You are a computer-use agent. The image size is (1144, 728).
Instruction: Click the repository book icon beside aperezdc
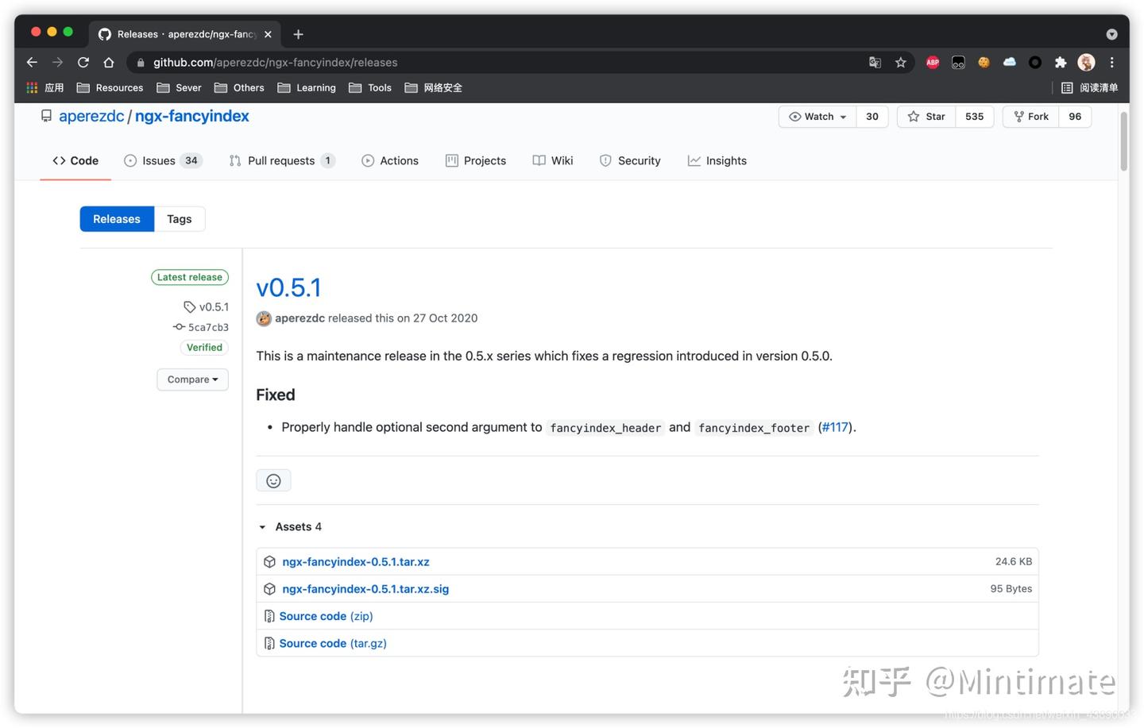46,115
